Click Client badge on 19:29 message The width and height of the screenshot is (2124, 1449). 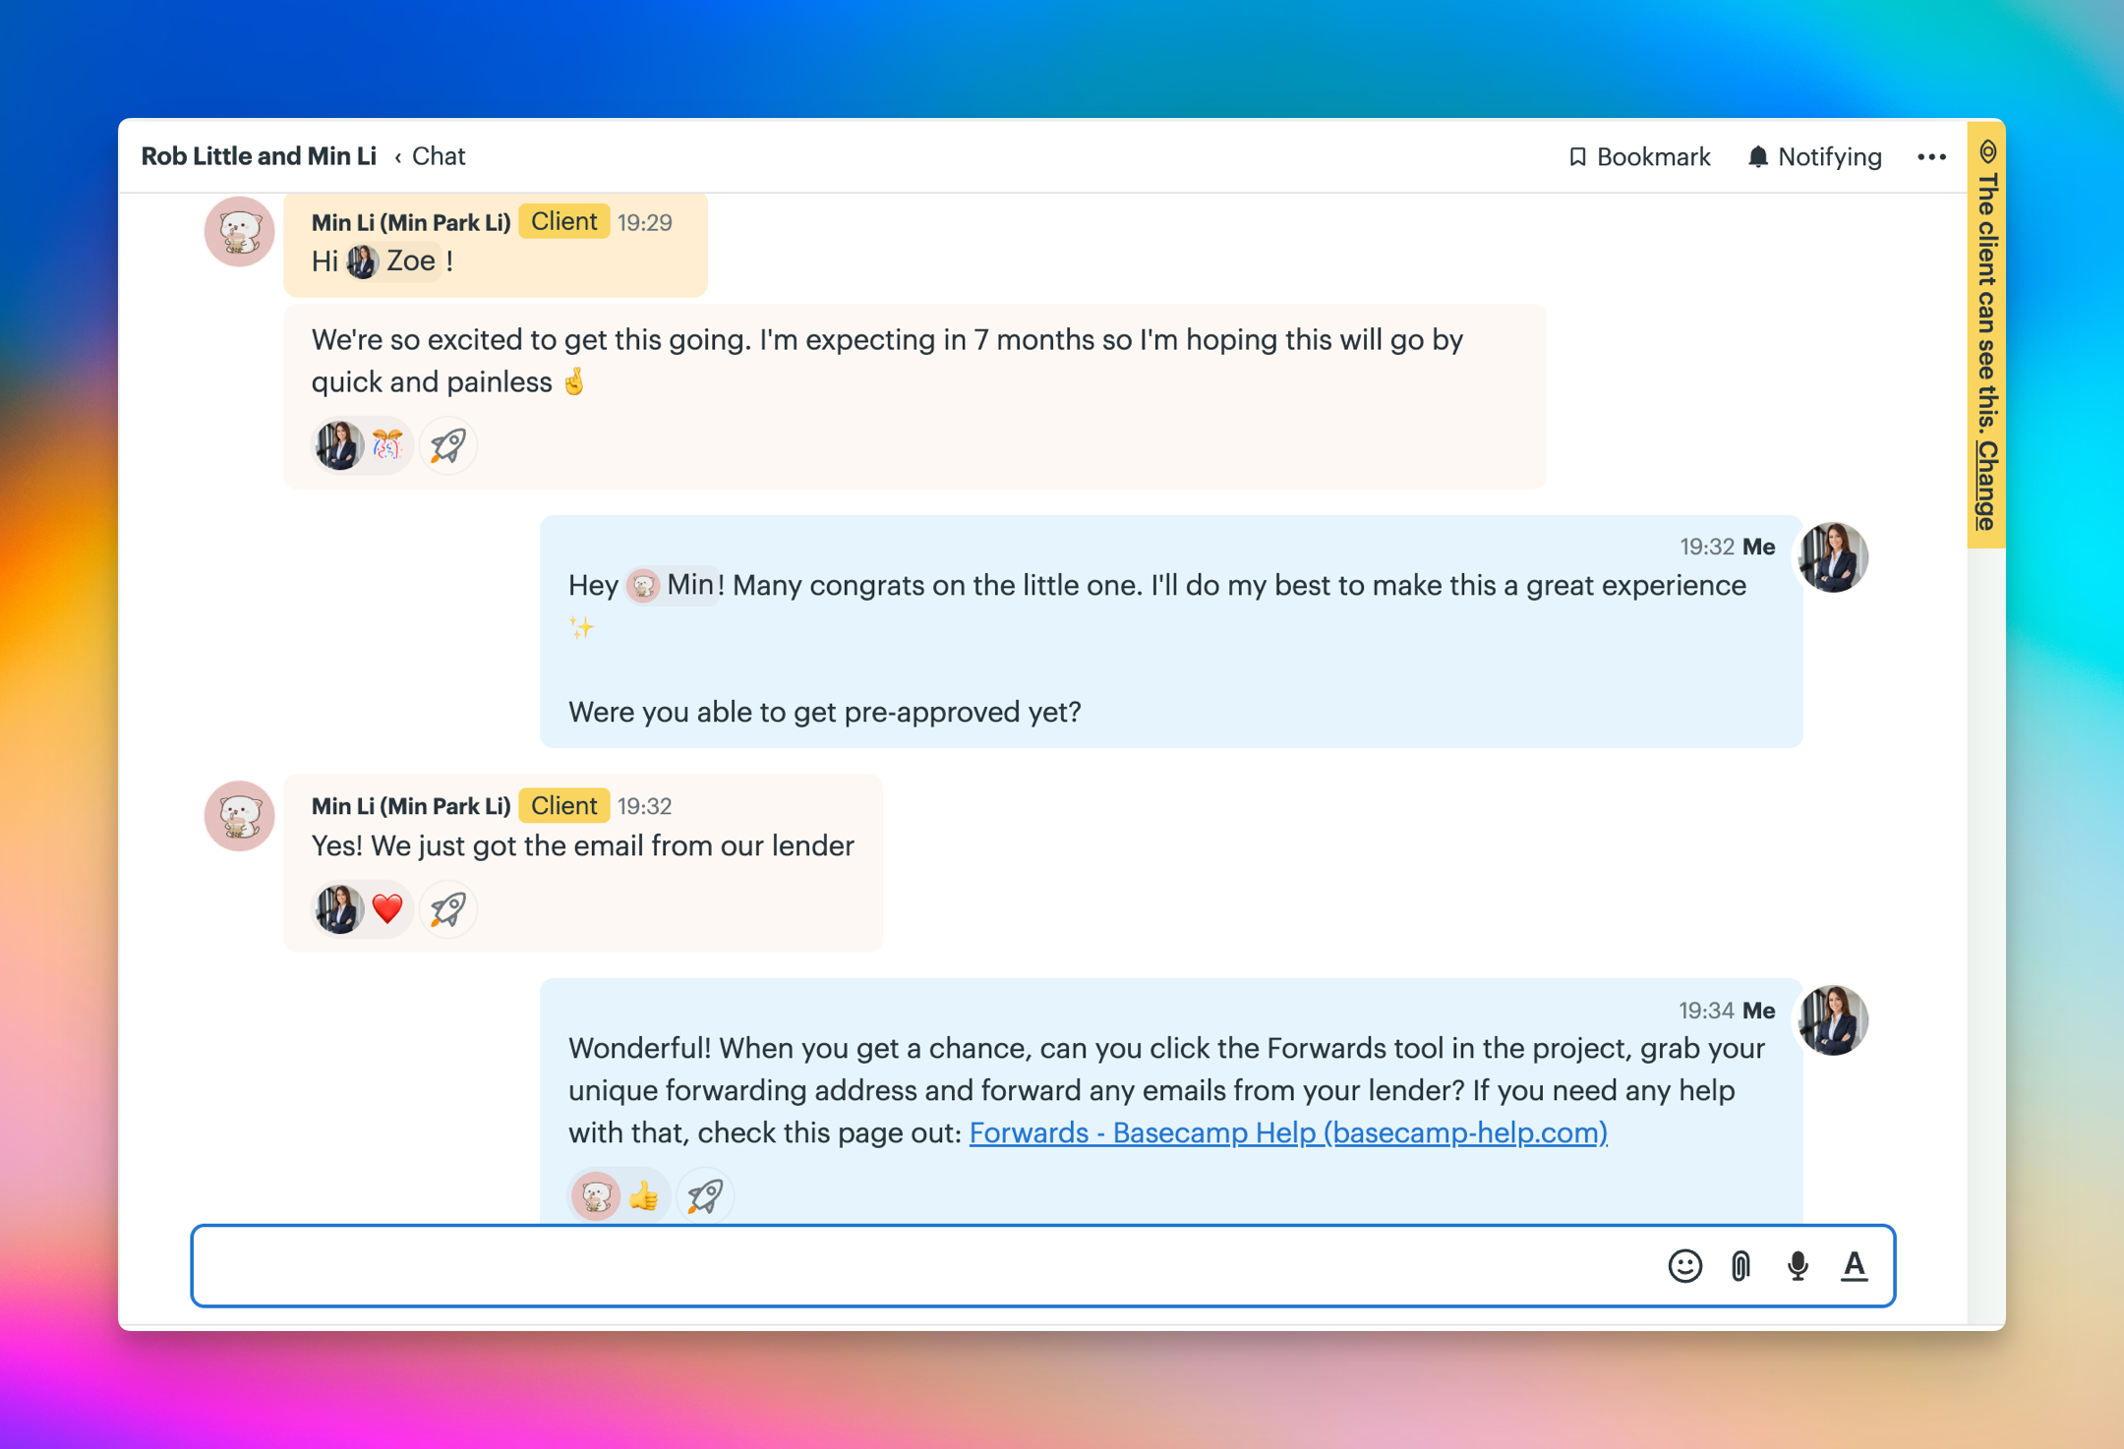coord(564,221)
